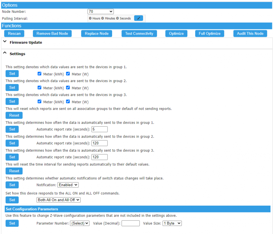Open the Value Size 1 Byte dropdown
This screenshot has height=234, width=273.
click(172, 223)
